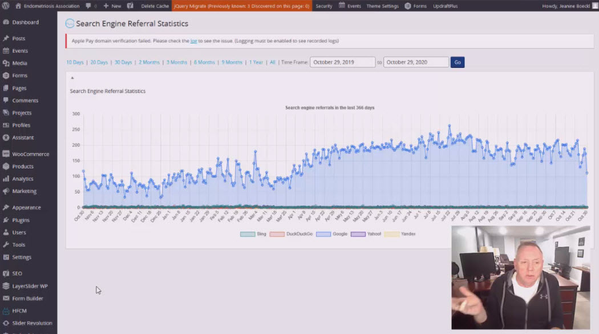This screenshot has height=334, width=599.
Task: Click the start date field October 29, 2019
Action: pos(342,62)
